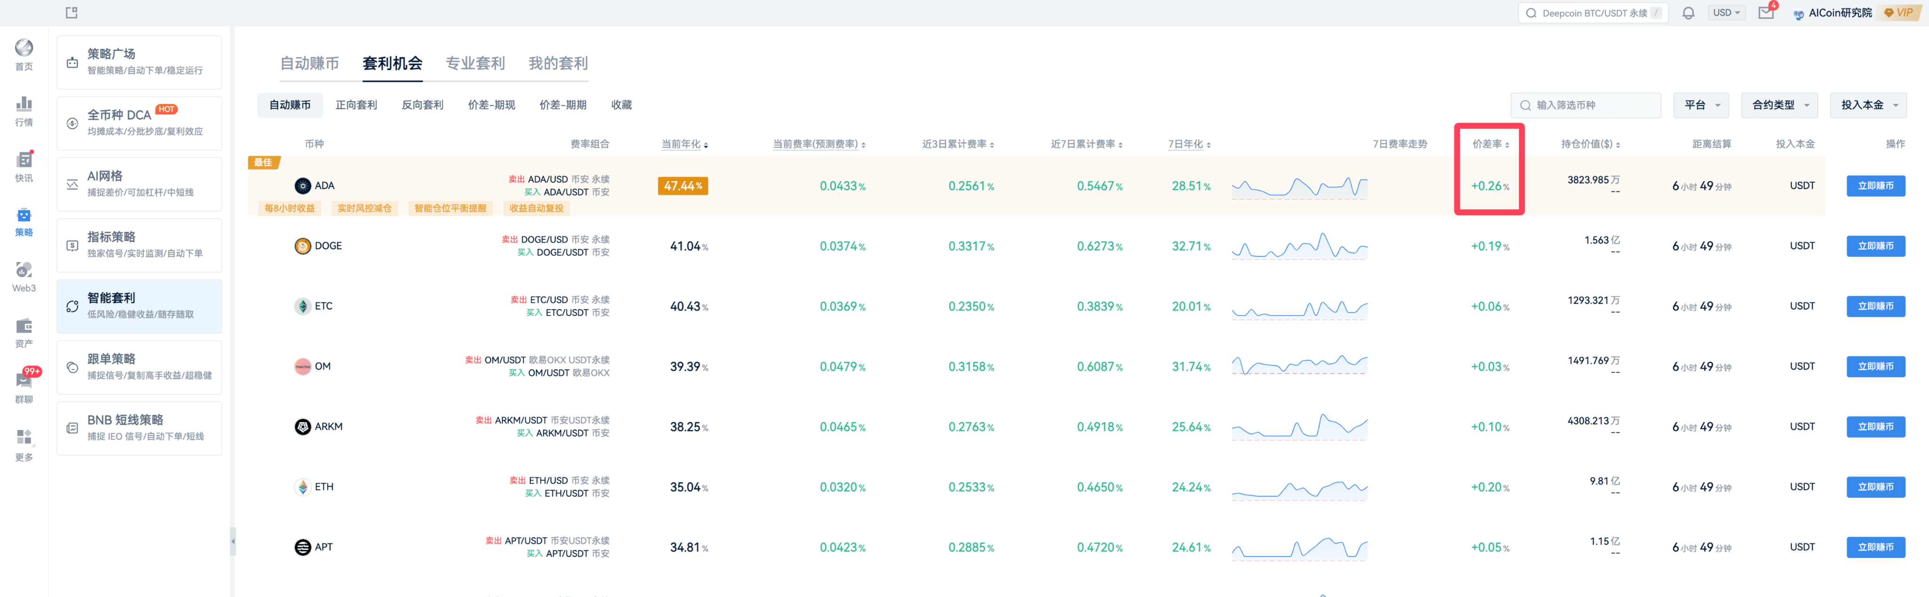Viewport: 1929px width, 597px height.
Task: Select the 价差-期现 filter tab
Action: click(x=491, y=105)
